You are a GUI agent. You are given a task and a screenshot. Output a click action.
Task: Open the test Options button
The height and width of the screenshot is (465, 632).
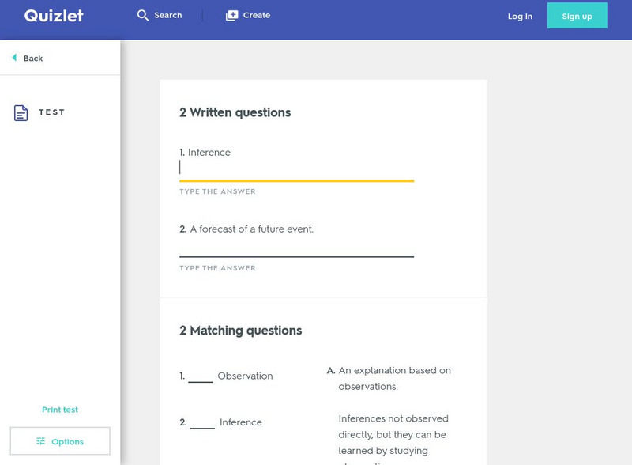tap(60, 441)
